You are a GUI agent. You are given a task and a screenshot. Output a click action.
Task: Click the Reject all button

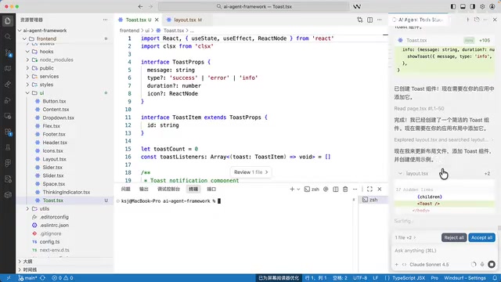454,237
